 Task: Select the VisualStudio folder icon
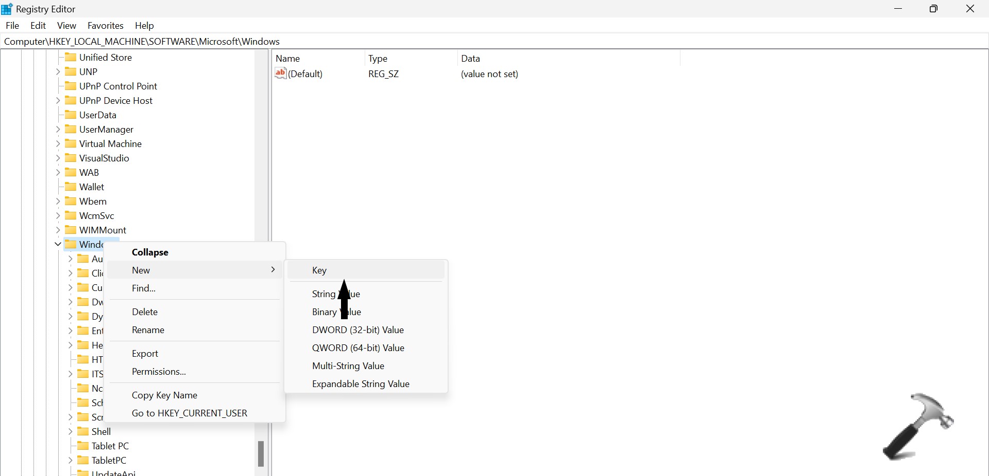coord(71,158)
